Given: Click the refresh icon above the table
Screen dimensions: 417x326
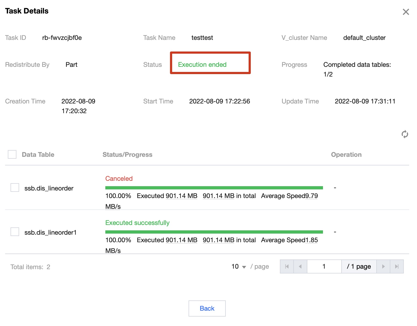Looking at the screenshot, I should [x=405, y=134].
